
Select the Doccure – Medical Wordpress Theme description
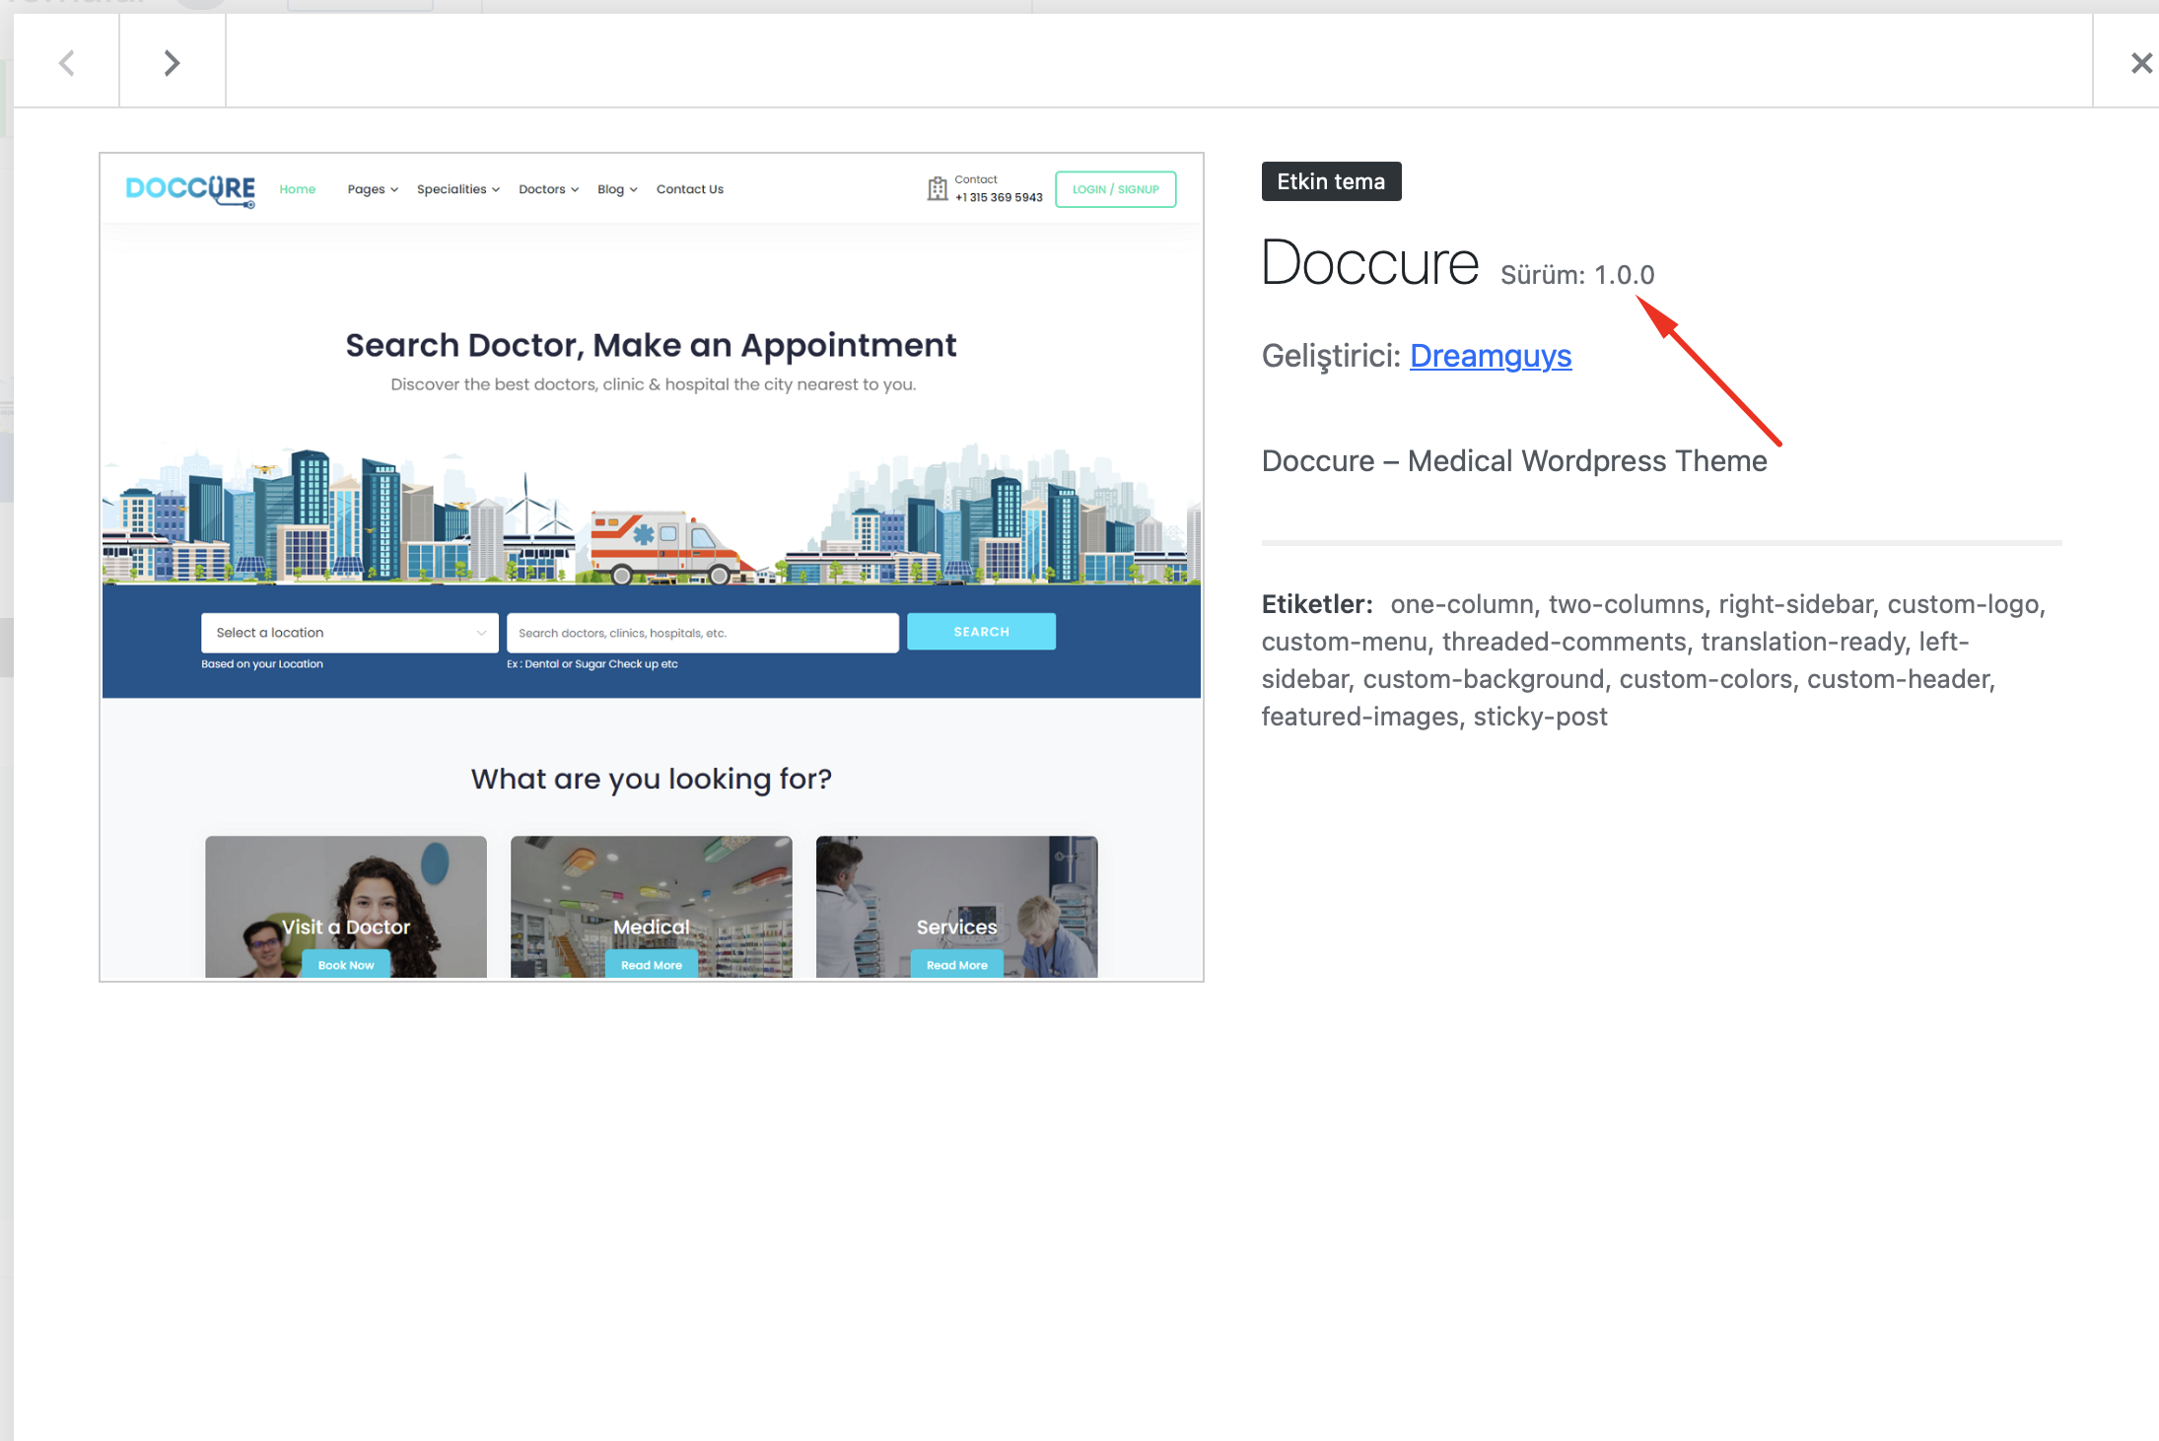(1514, 461)
